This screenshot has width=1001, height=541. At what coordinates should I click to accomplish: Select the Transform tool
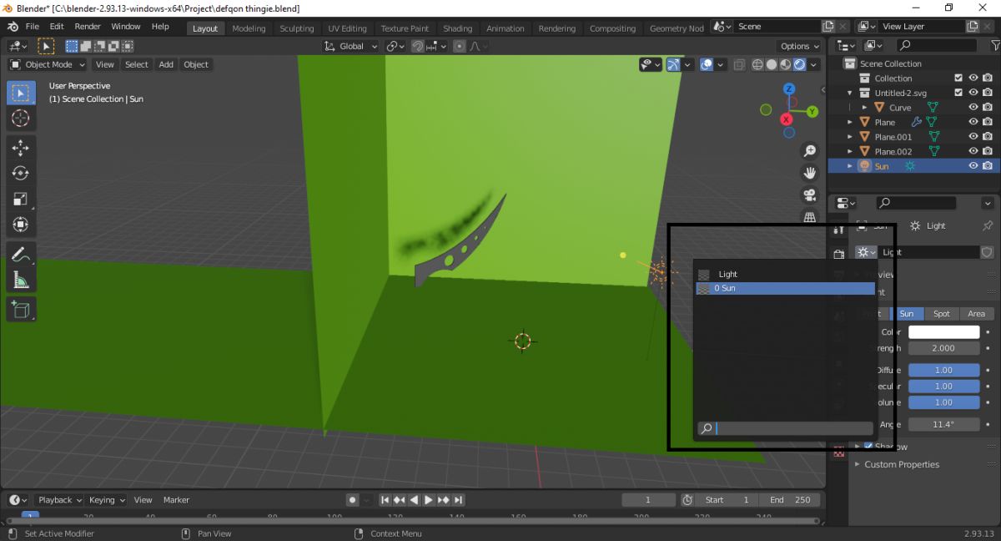pyautogui.click(x=21, y=225)
